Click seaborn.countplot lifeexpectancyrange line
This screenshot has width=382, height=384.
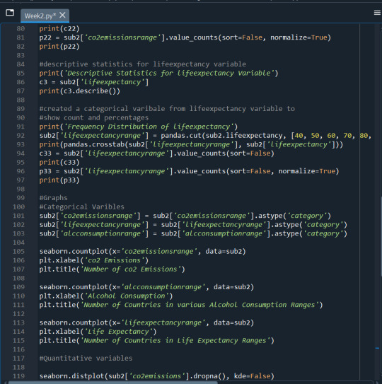tap(146, 322)
